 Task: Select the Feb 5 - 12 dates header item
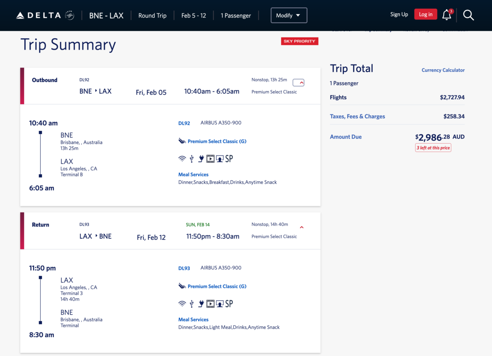[x=194, y=16]
